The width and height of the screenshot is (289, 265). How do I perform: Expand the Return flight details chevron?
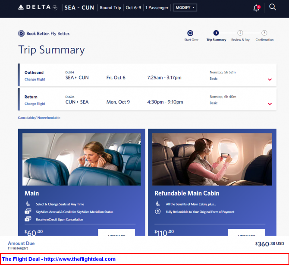coord(270,104)
